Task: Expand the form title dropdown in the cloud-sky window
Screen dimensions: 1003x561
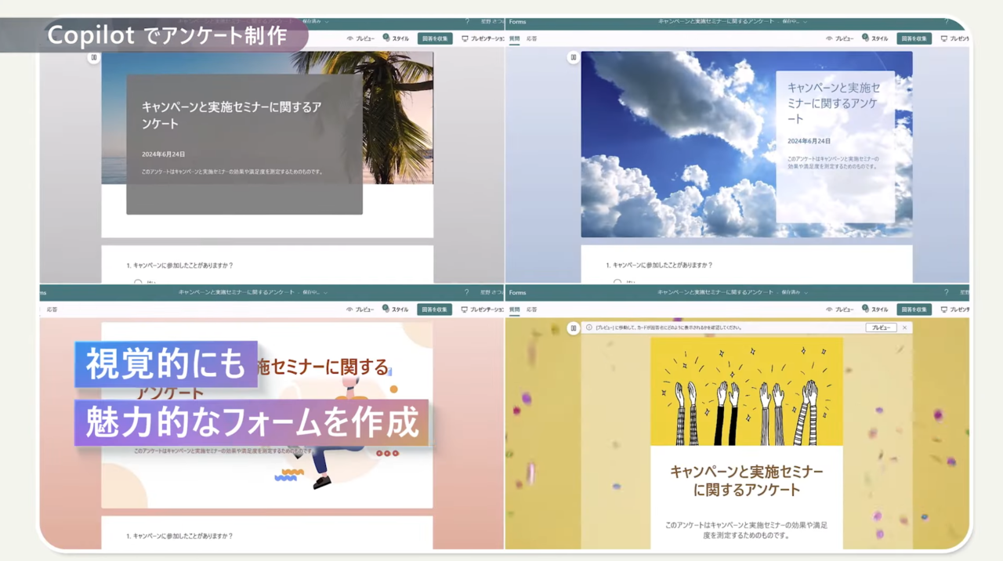Action: (805, 21)
